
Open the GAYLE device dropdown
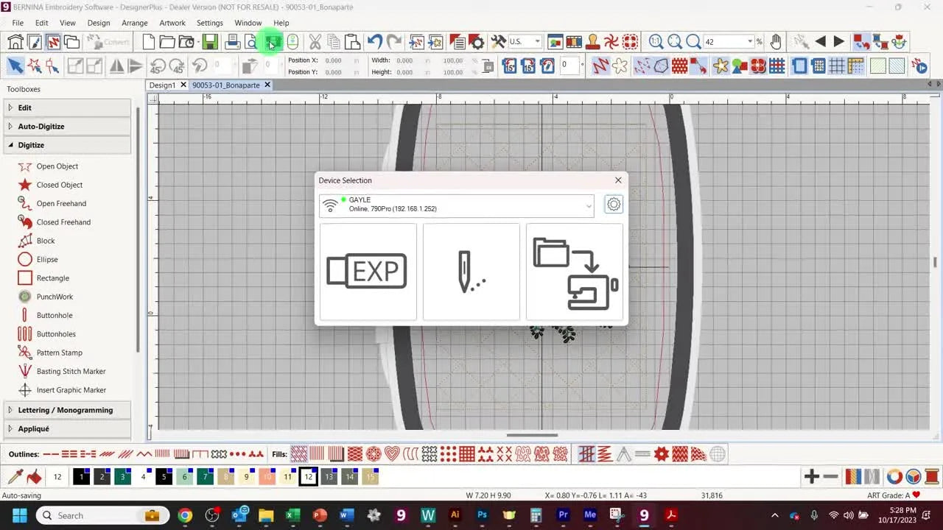(x=456, y=205)
